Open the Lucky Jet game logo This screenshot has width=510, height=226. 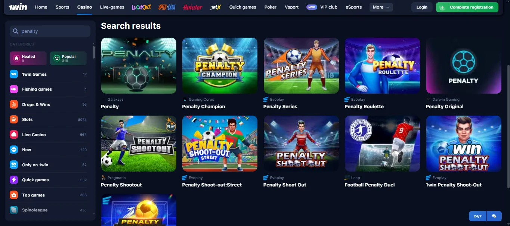click(141, 7)
